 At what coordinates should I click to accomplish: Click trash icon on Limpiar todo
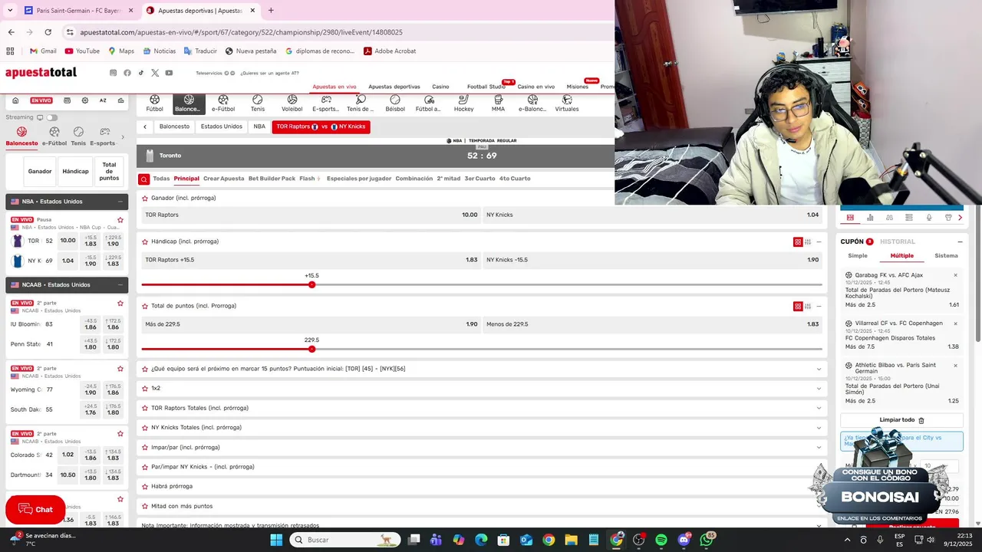pyautogui.click(x=921, y=420)
